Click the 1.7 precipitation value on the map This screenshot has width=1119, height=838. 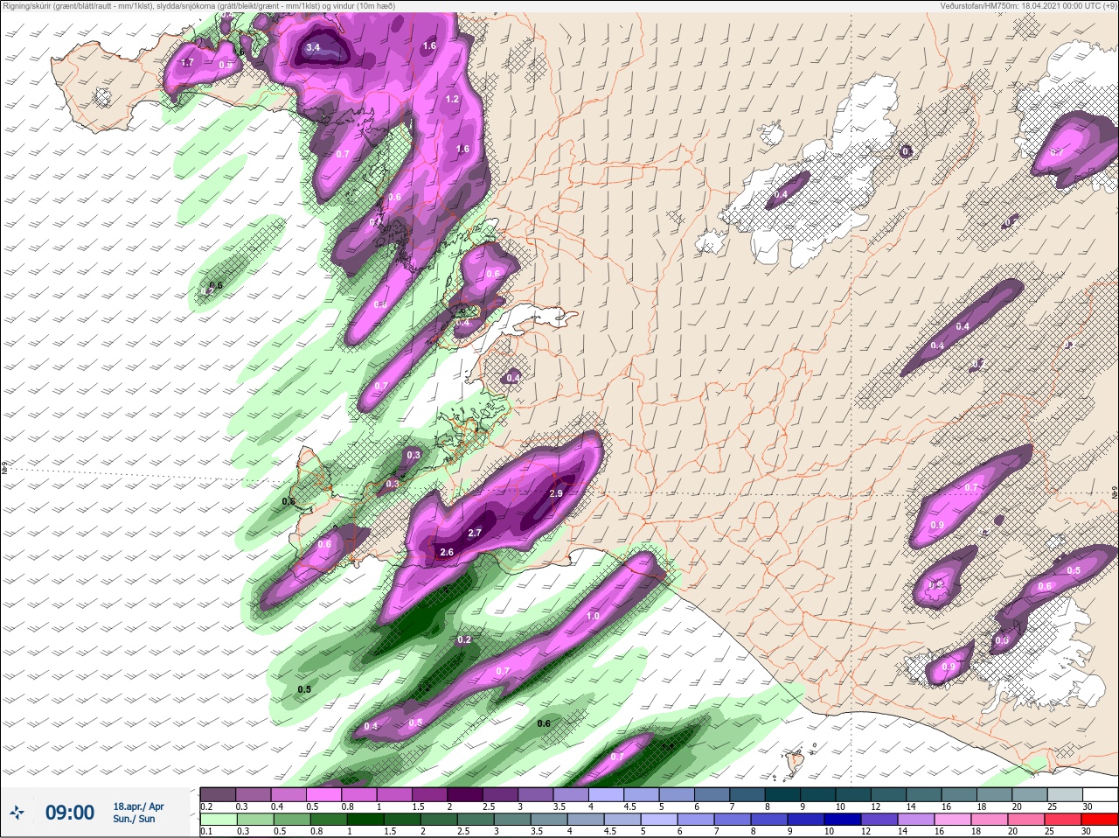point(187,62)
